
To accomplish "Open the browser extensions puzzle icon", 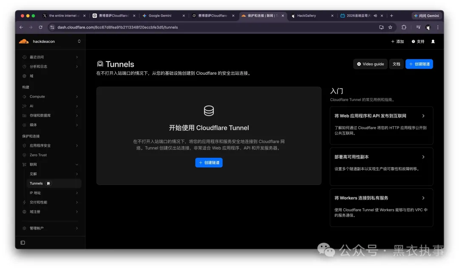I will click(404, 27).
